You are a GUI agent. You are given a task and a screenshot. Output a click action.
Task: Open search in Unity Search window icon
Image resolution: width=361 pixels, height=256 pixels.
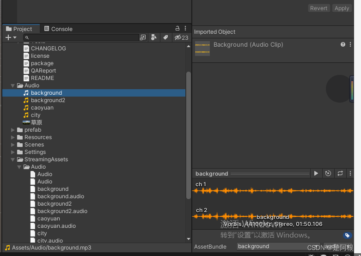(143, 37)
